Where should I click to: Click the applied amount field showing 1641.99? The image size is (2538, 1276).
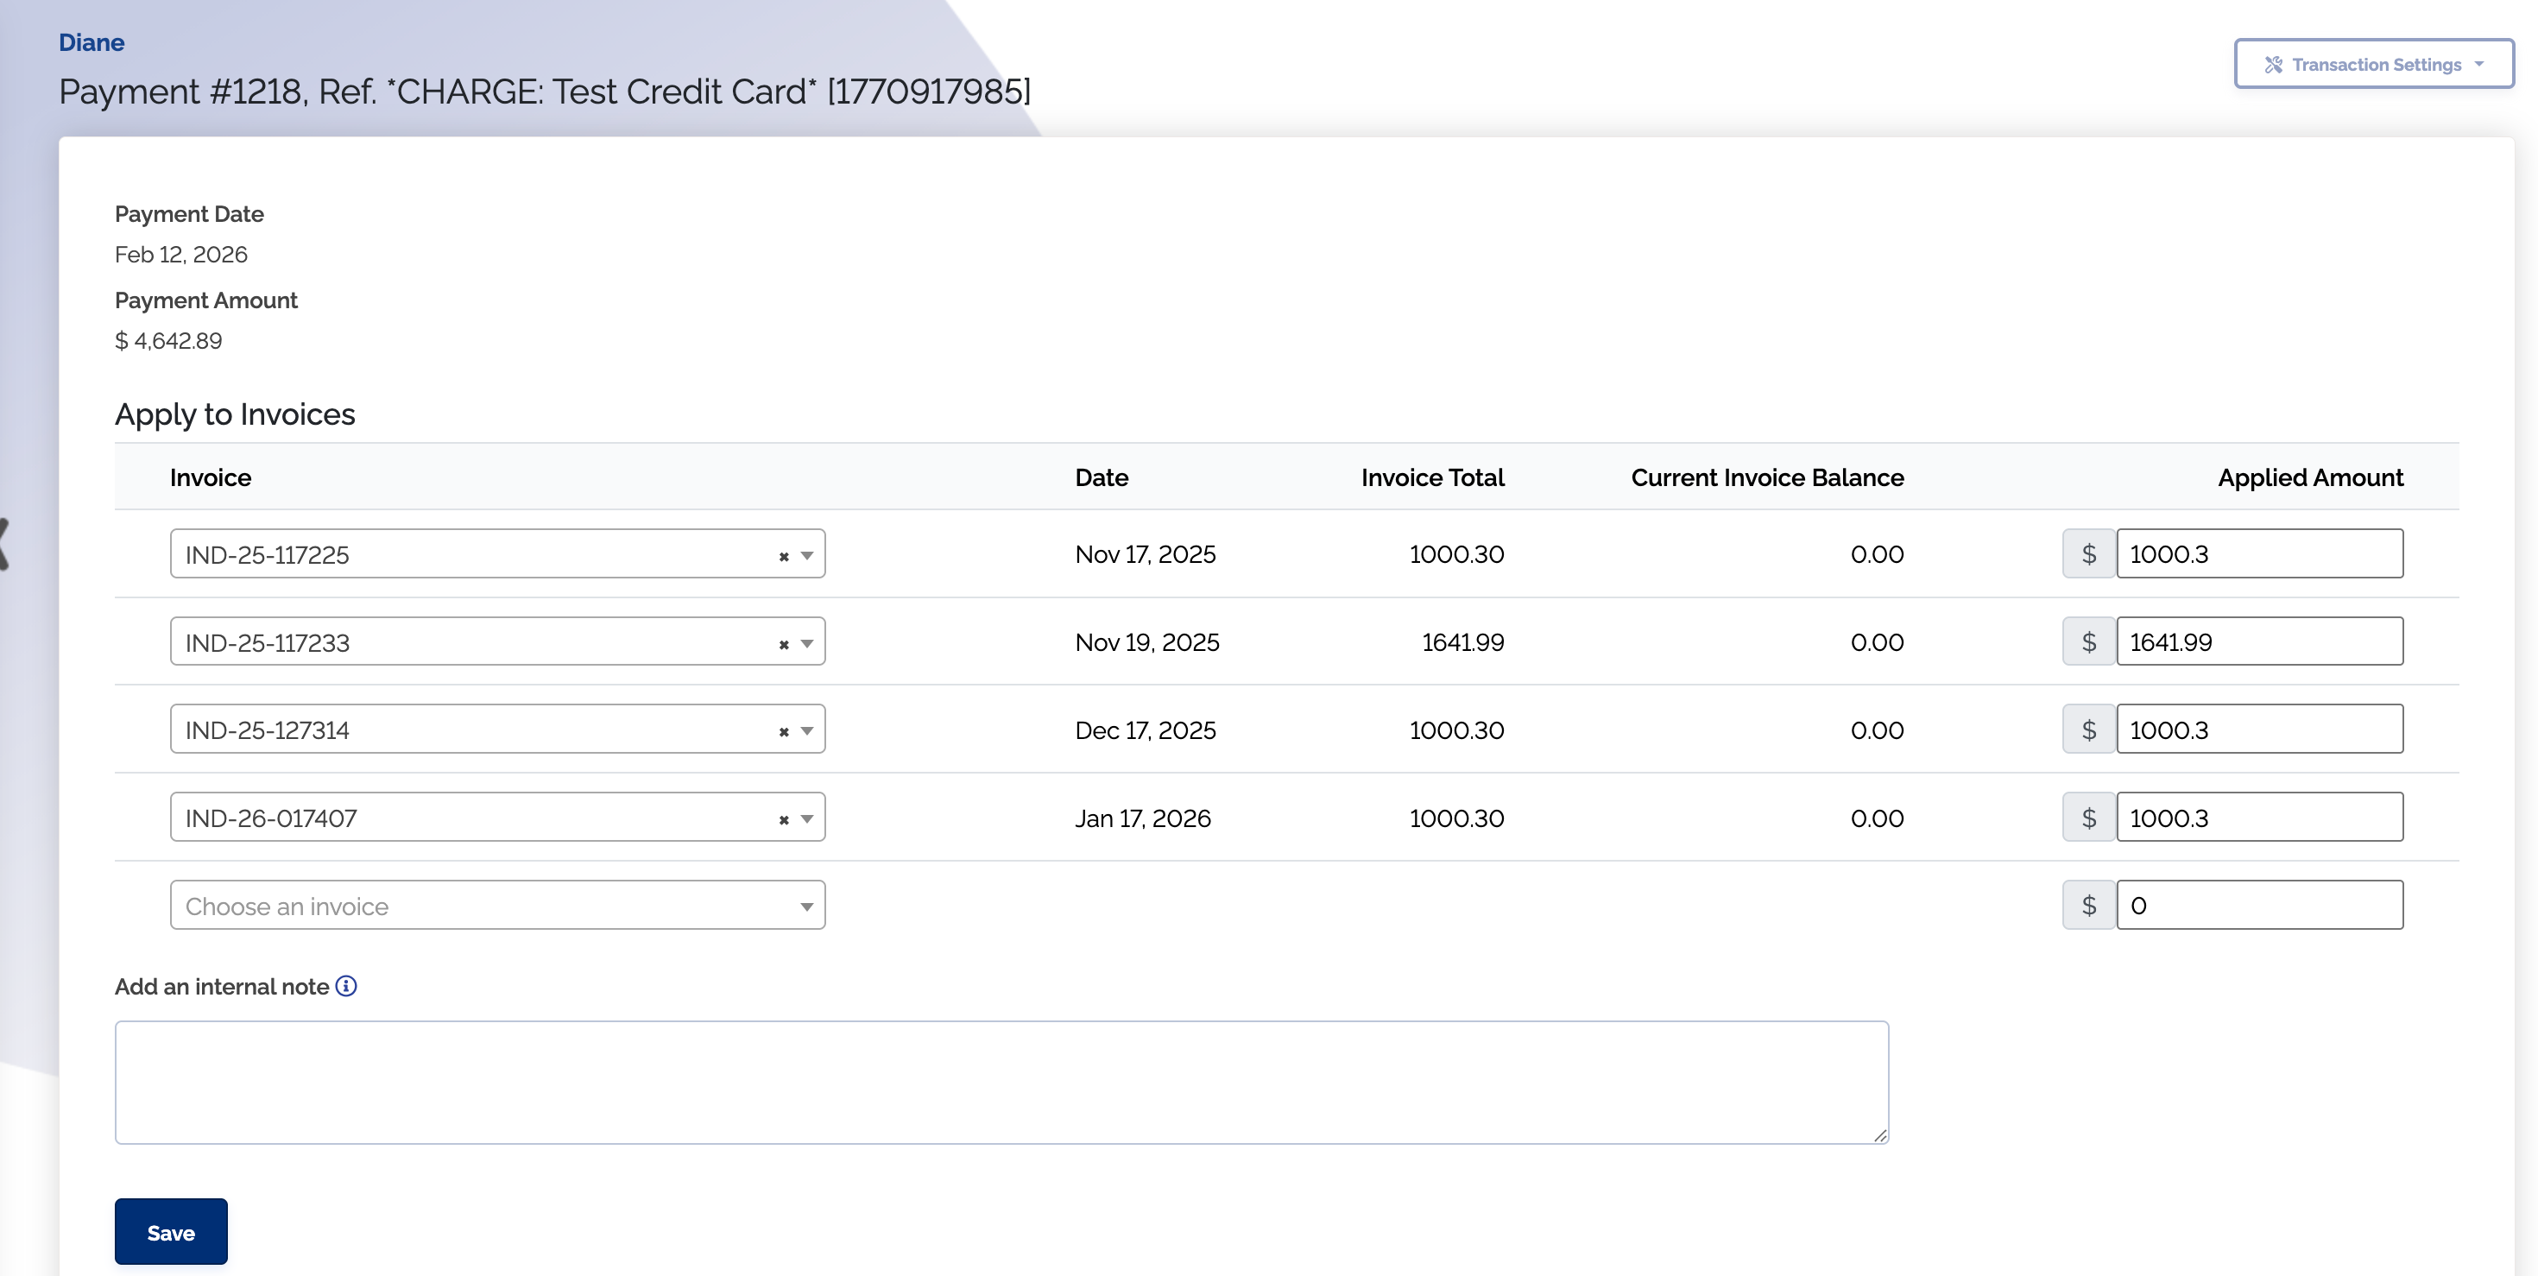[x=2258, y=642]
